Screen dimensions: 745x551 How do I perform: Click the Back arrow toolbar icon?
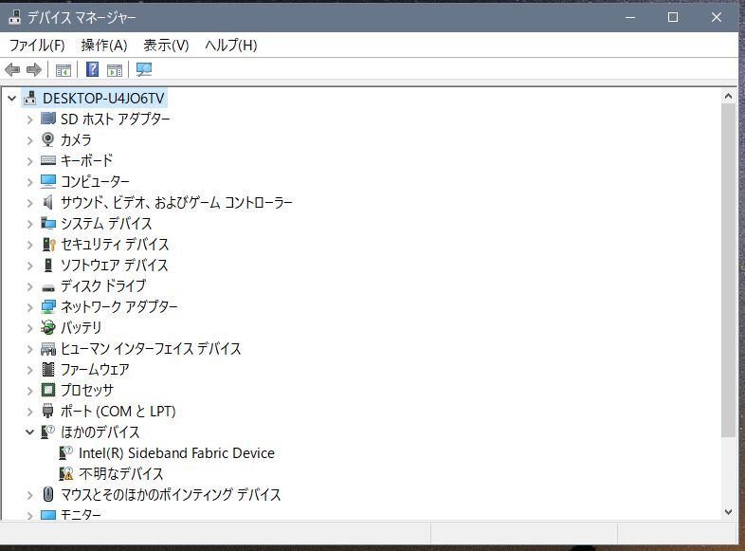tap(12, 70)
